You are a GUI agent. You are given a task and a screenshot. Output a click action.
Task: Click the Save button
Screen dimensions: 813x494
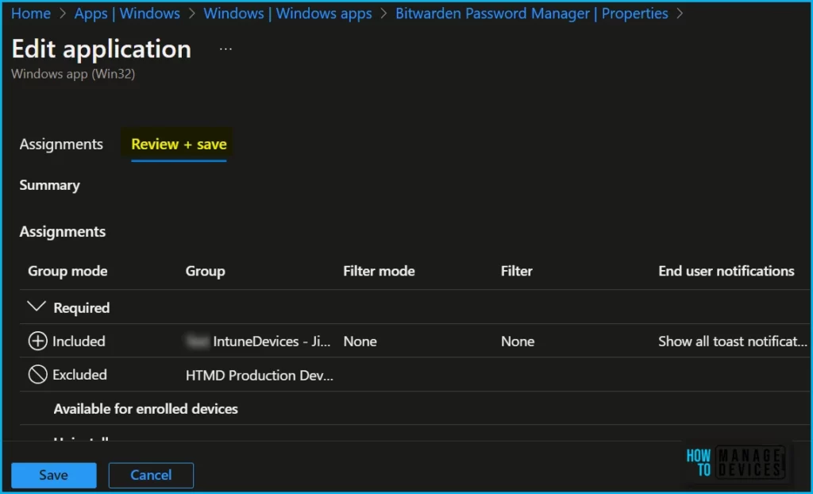pyautogui.click(x=54, y=475)
